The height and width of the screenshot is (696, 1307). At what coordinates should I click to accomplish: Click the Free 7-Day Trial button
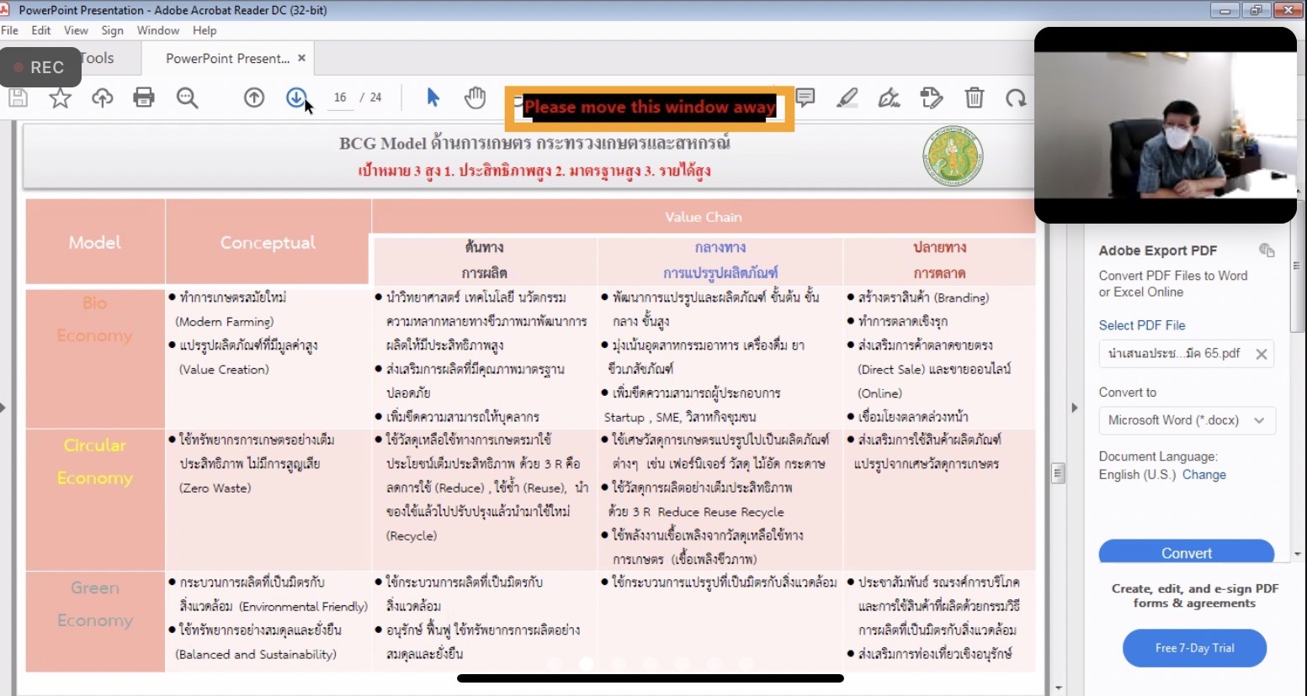1194,648
